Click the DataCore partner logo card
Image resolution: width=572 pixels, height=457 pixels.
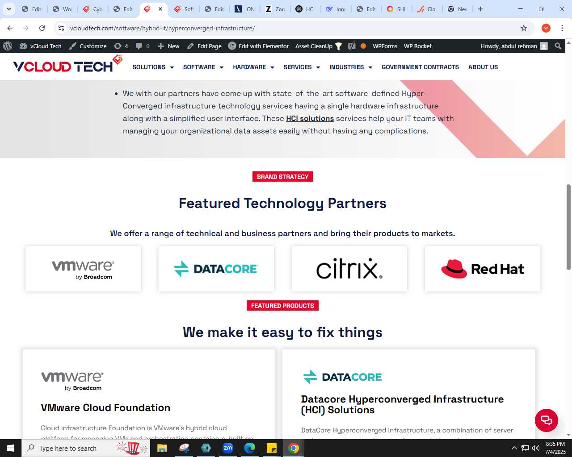[216, 269]
